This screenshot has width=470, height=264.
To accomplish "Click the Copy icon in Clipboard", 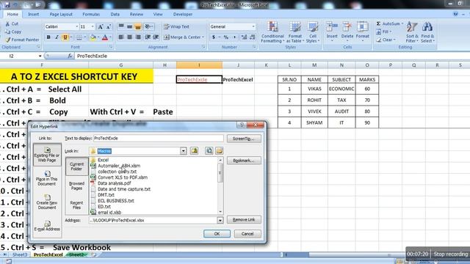I will [x=13, y=32].
